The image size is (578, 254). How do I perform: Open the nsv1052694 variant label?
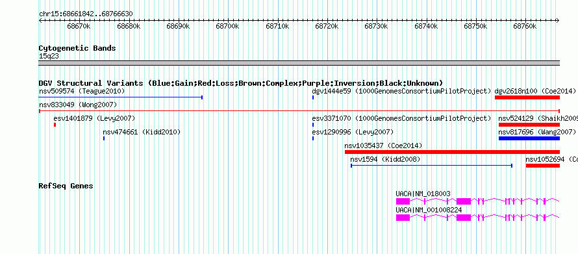pos(552,159)
